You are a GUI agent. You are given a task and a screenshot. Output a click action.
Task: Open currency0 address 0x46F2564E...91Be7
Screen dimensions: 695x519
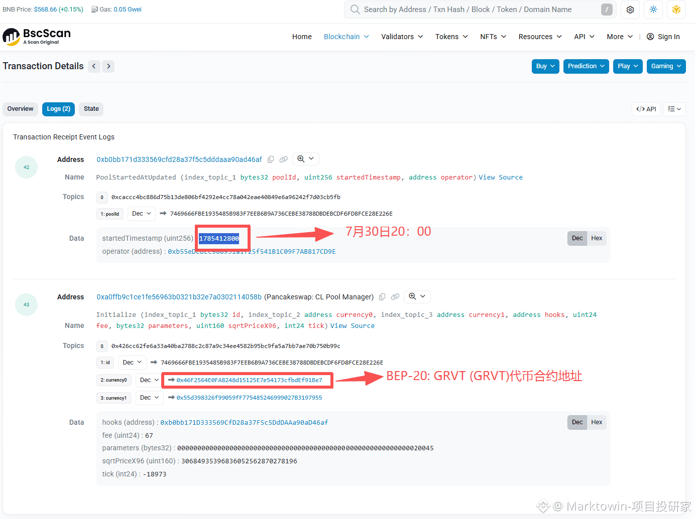[x=249, y=380]
